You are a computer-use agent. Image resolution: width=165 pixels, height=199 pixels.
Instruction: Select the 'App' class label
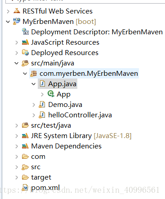[x=63, y=94]
